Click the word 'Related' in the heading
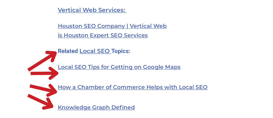The image size is (273, 118). [68, 51]
